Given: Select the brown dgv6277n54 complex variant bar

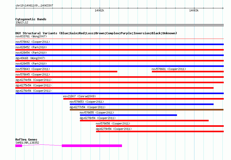Looking at the screenshot, I should tap(147, 110).
